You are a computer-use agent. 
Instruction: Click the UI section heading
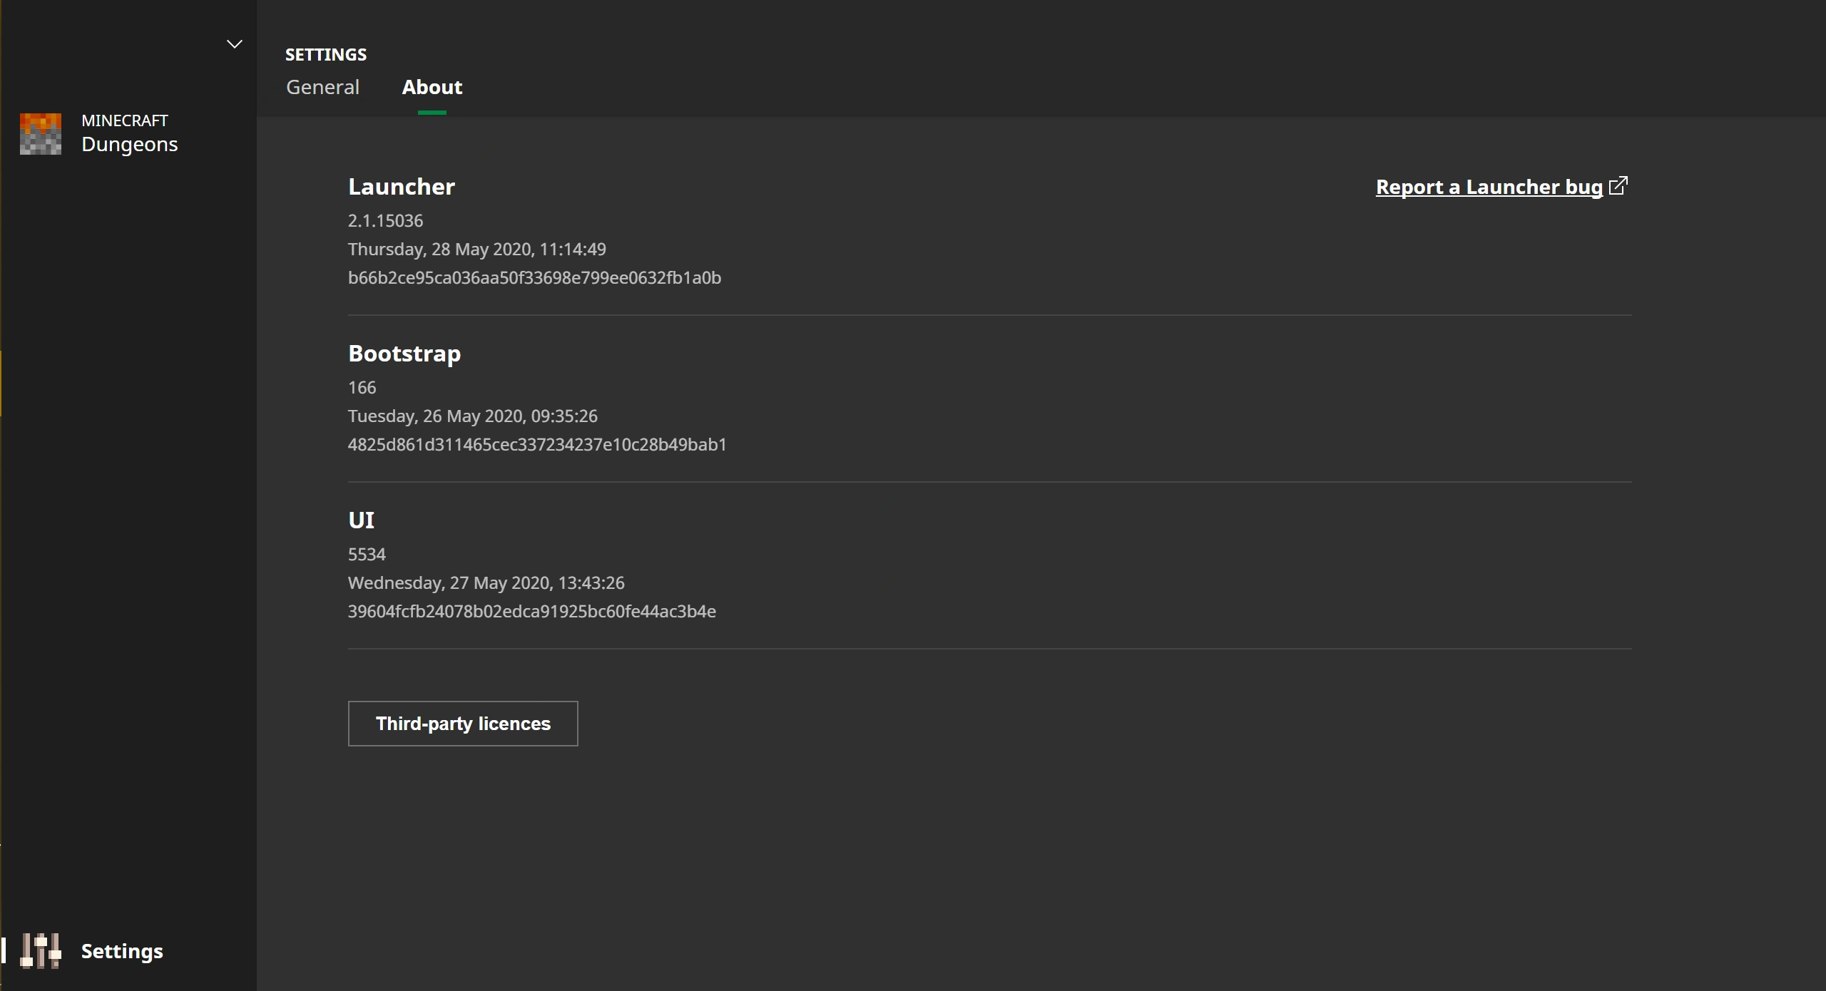[361, 520]
